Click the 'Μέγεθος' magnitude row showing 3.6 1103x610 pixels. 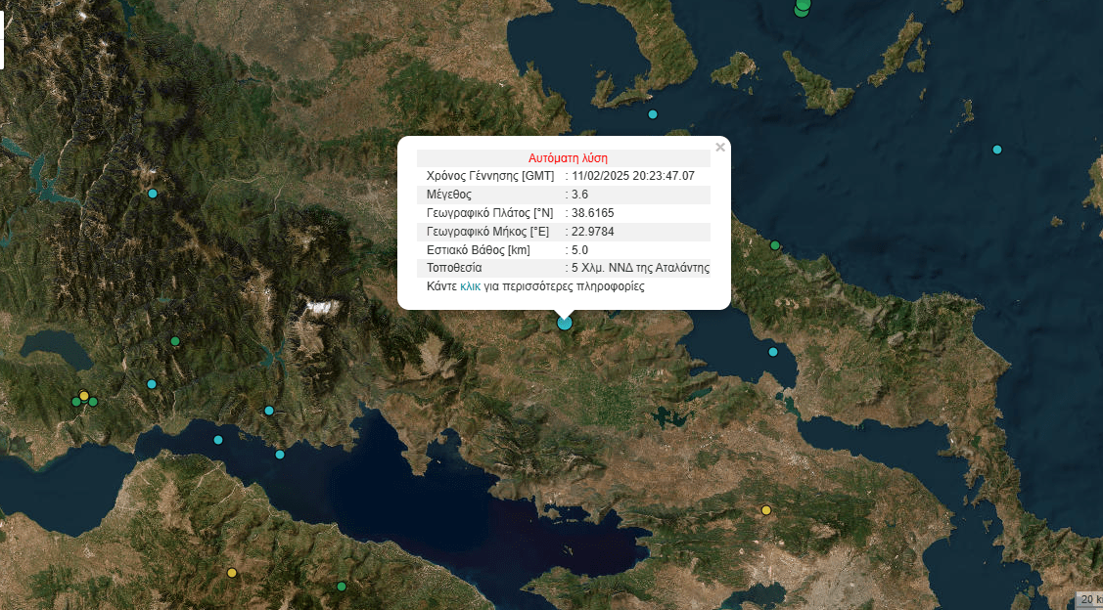pos(564,195)
